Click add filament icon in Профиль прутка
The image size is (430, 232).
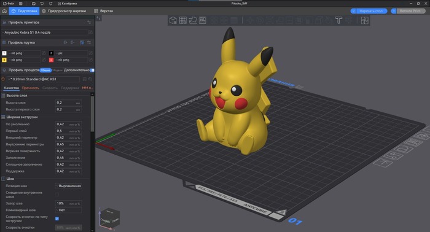[66, 42]
